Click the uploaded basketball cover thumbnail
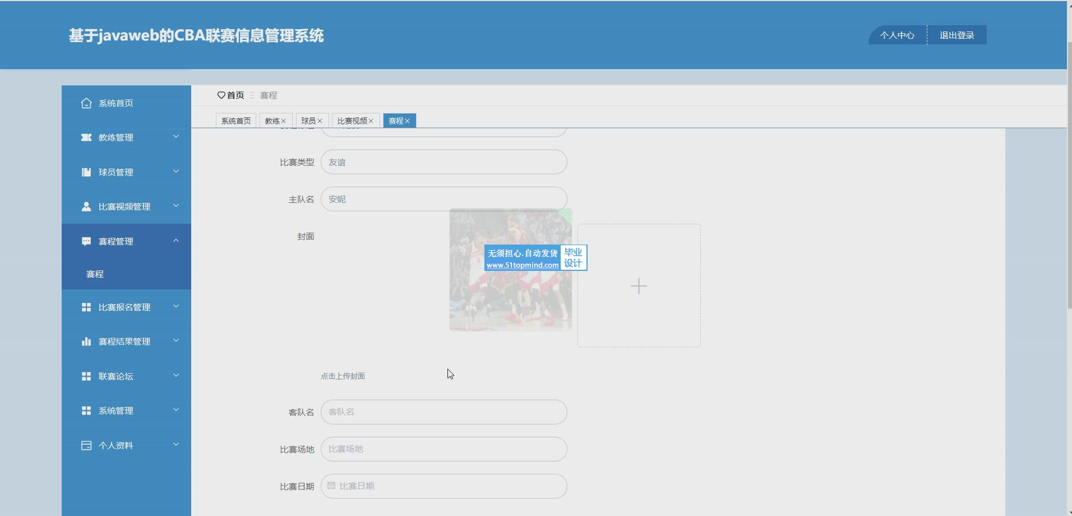The width and height of the screenshot is (1072, 516). (510, 270)
